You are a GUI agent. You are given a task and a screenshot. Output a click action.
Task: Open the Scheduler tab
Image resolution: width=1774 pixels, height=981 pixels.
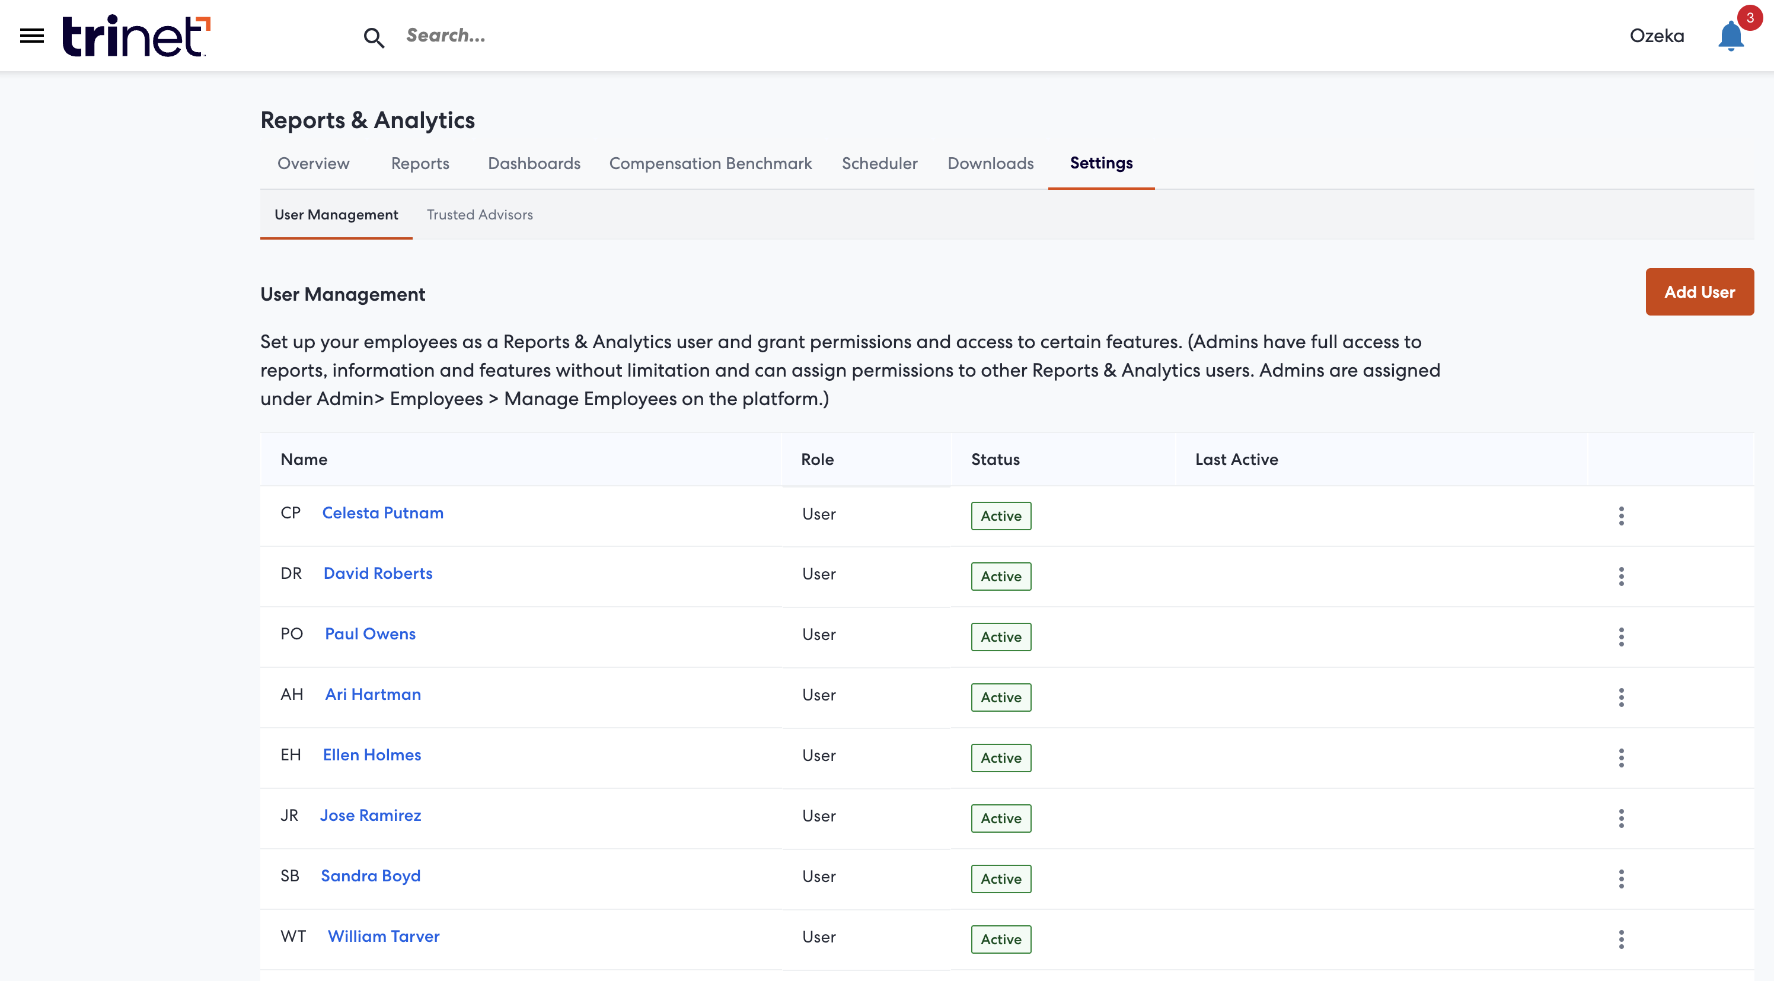[x=879, y=164]
